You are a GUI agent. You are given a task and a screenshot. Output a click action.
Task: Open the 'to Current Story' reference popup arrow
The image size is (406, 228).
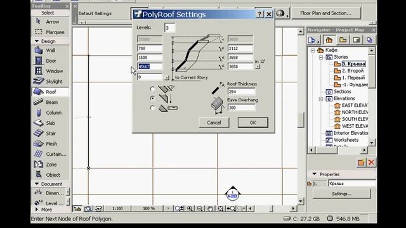(166, 77)
